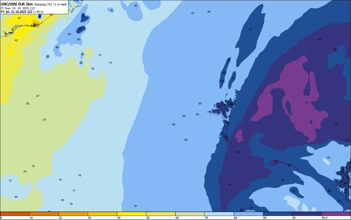Click legend tick label '10'
Viewport: 351px width, 220px height.
pos(31,218)
